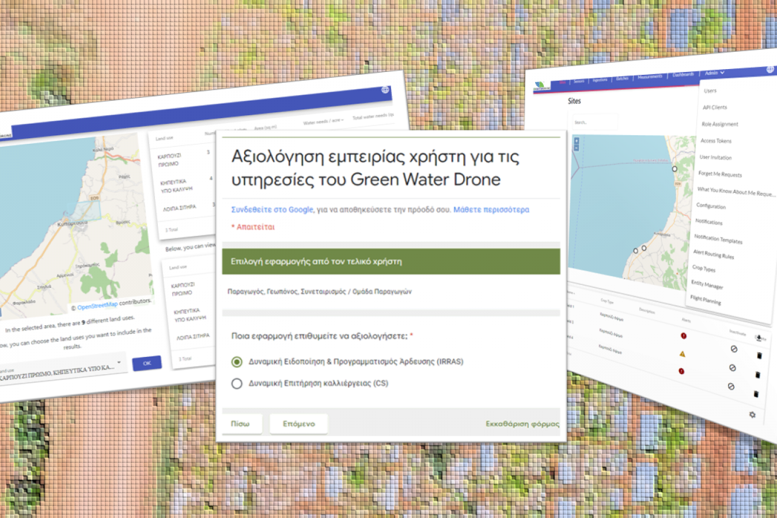This screenshot has height=518, width=777.
Task: Select Access Tokens in the Admin menu
Action: pyautogui.click(x=716, y=140)
